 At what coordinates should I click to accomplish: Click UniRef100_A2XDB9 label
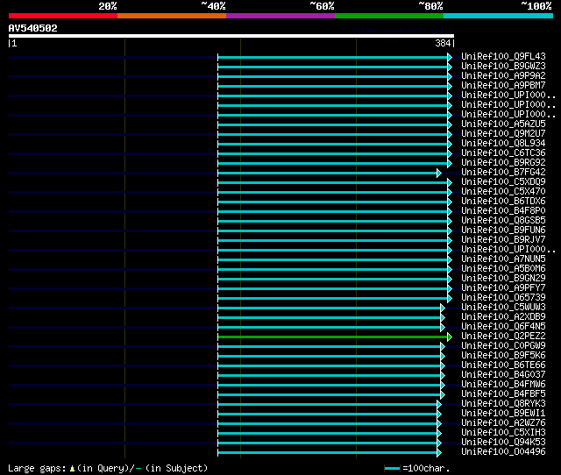pos(503,317)
